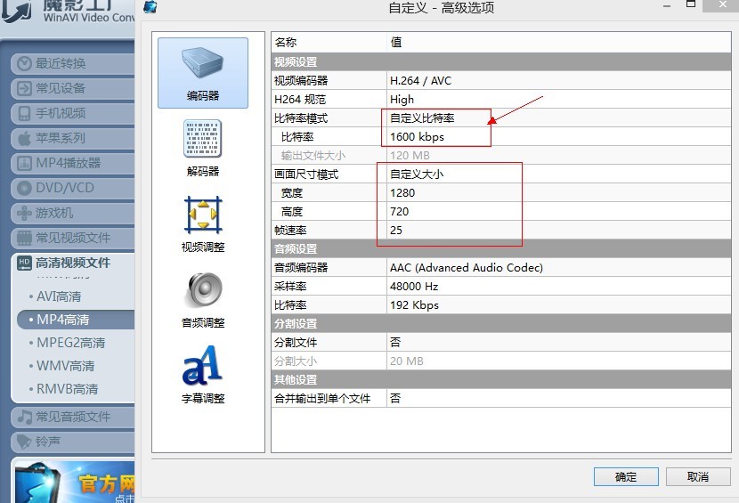The image size is (739, 503).
Task: Click the 最近转换 recent conversions category
Action: point(71,64)
